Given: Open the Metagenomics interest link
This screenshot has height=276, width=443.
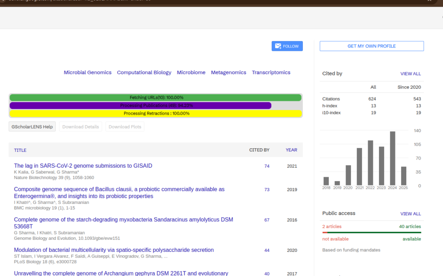Looking at the screenshot, I should [x=228, y=72].
